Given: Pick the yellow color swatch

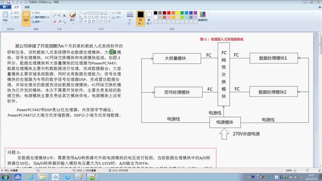Looking at the screenshot, I should [x=178, y=13].
